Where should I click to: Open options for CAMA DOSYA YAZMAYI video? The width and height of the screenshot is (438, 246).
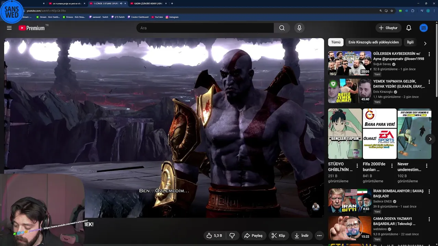429,219
